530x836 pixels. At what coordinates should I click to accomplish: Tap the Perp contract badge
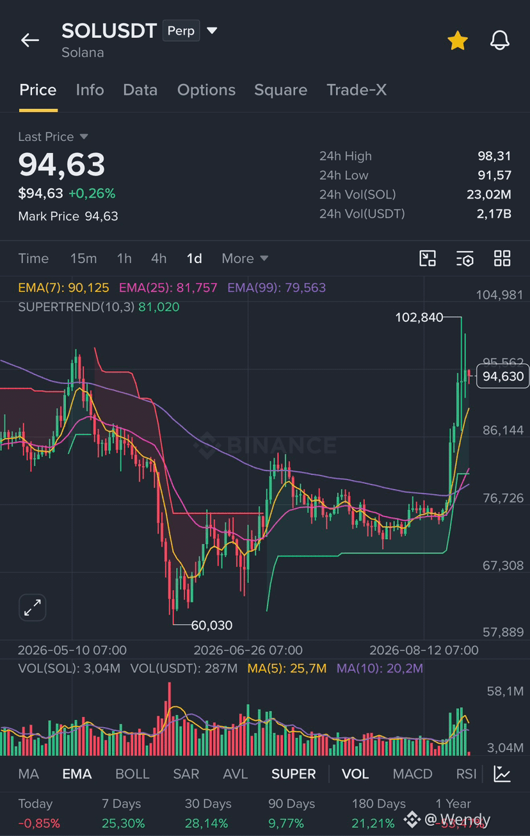(181, 31)
